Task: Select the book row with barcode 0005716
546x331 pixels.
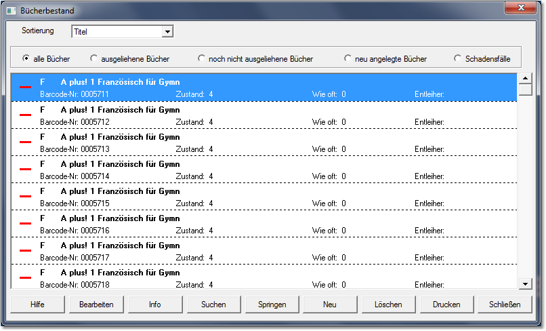Action: tap(264, 224)
